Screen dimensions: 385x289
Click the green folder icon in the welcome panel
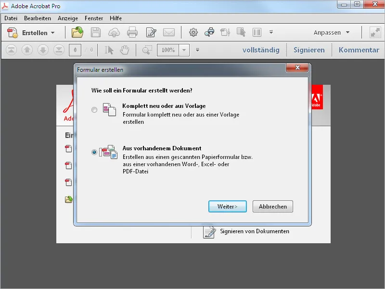click(x=68, y=199)
